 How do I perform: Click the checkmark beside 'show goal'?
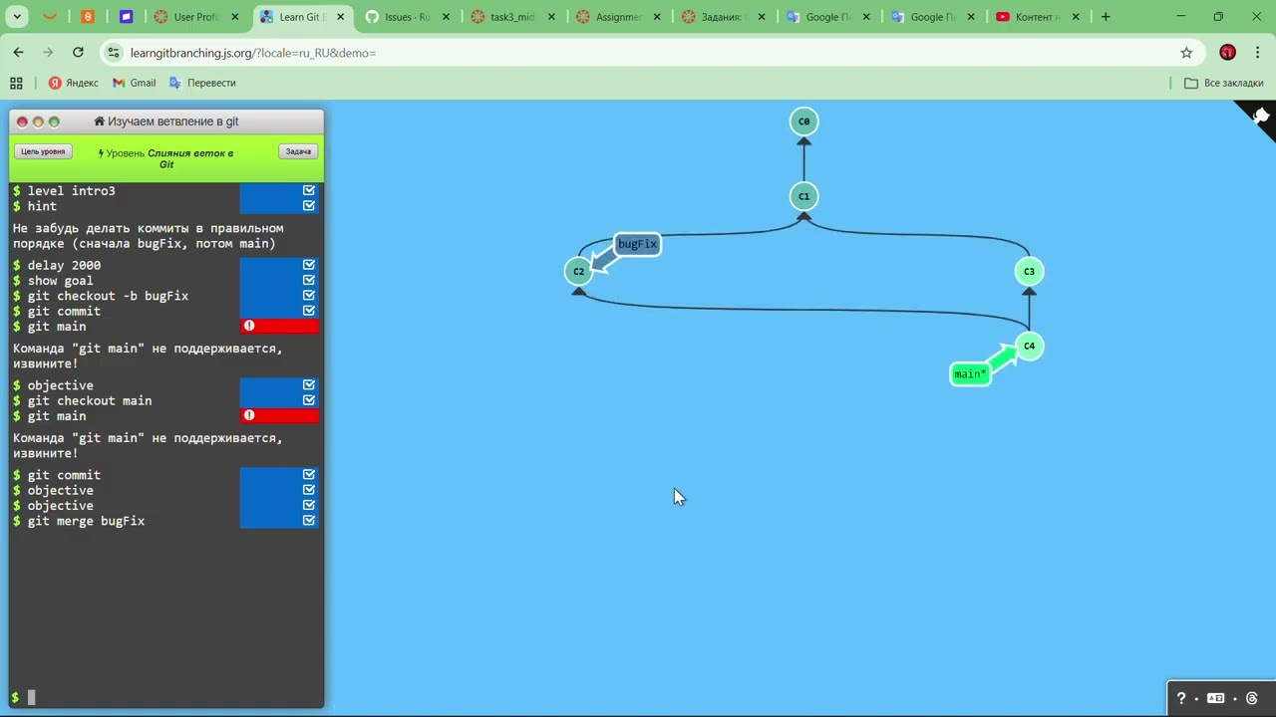[x=308, y=280]
